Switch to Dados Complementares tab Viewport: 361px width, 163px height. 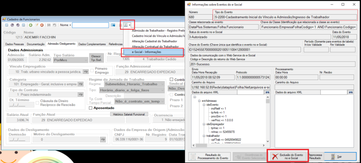pyautogui.click(x=92, y=44)
